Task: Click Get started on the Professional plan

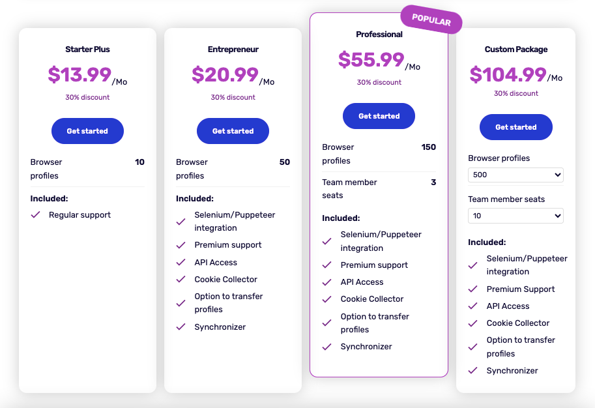Action: pyautogui.click(x=379, y=116)
